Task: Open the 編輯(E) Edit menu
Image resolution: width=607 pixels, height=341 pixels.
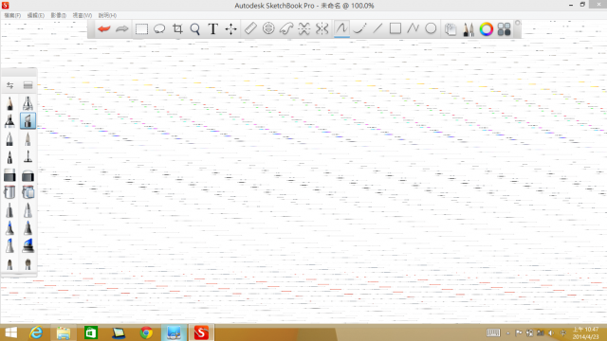Action: click(x=36, y=15)
